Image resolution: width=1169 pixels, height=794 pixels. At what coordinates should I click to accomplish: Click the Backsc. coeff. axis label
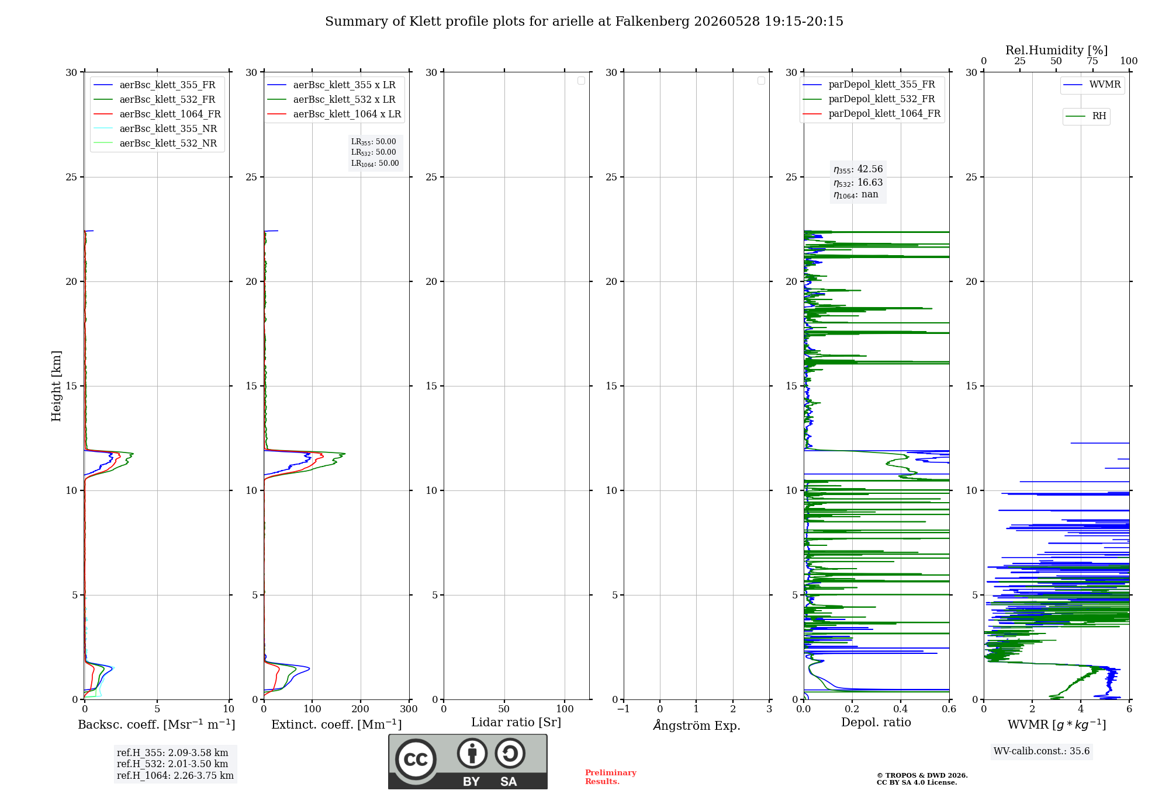[x=157, y=725]
